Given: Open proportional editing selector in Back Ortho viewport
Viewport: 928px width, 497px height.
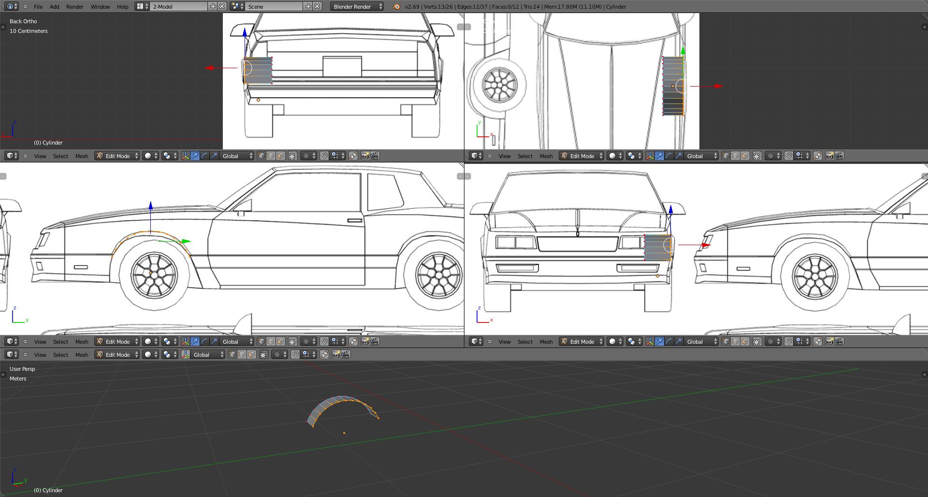Looking at the screenshot, I should tap(308, 156).
